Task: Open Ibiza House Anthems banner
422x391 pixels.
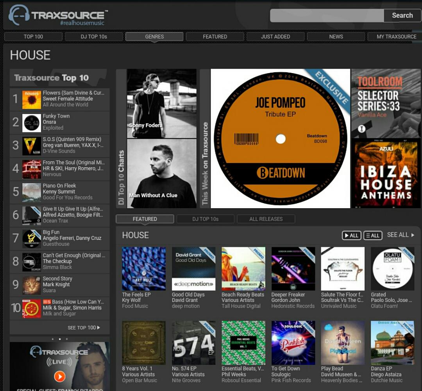Action: coord(386,173)
